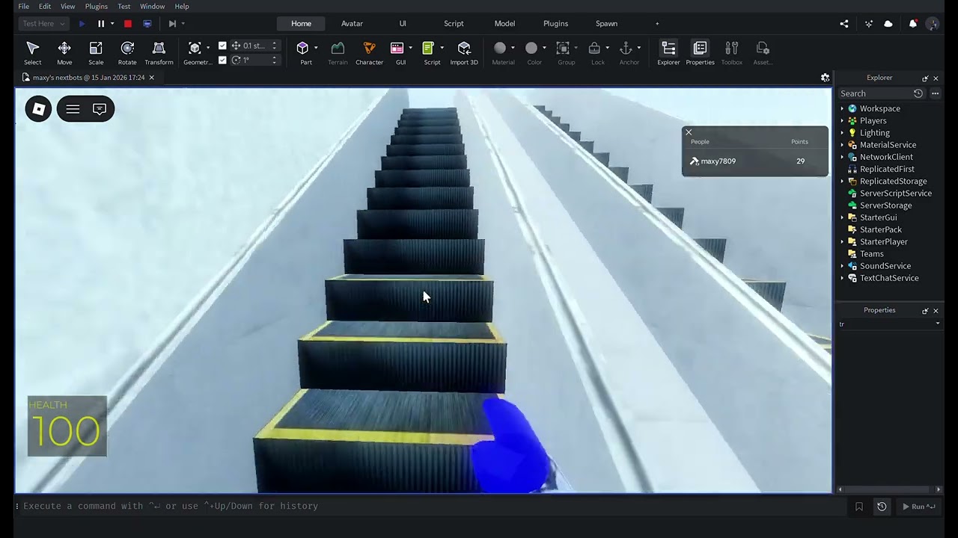
Task: Open the File menu
Action: [24, 7]
